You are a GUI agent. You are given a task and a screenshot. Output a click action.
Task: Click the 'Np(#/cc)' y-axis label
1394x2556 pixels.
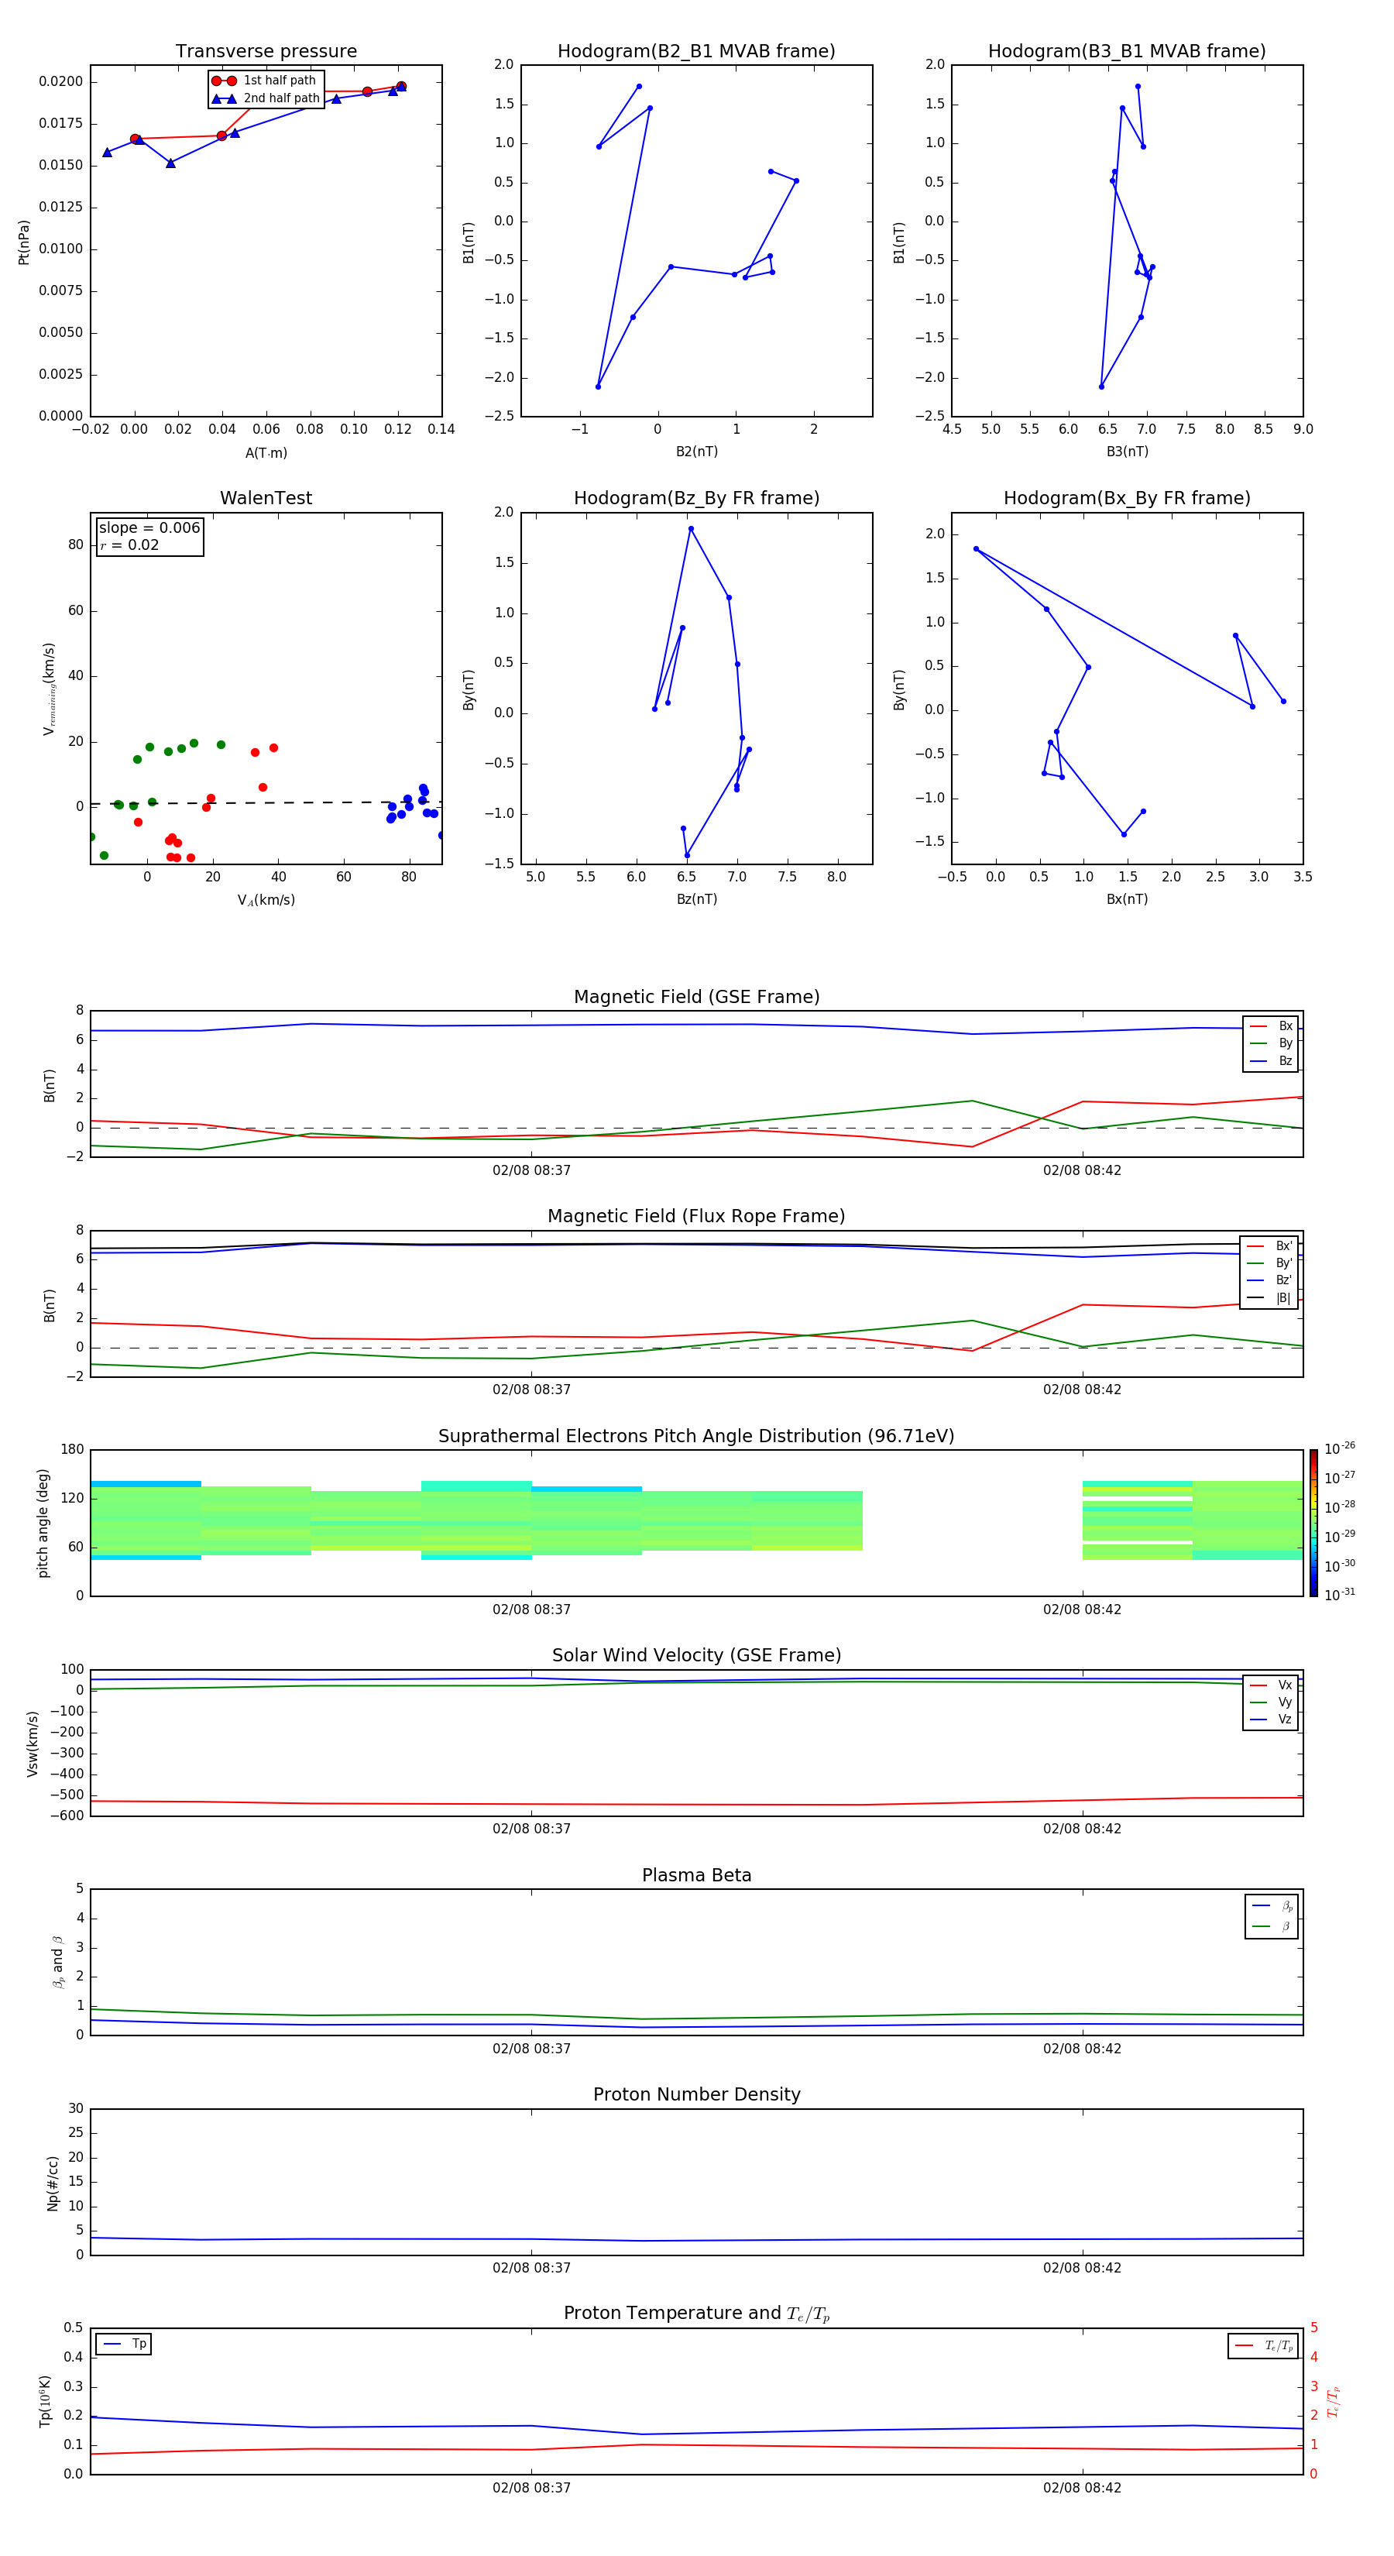[x=53, y=2183]
